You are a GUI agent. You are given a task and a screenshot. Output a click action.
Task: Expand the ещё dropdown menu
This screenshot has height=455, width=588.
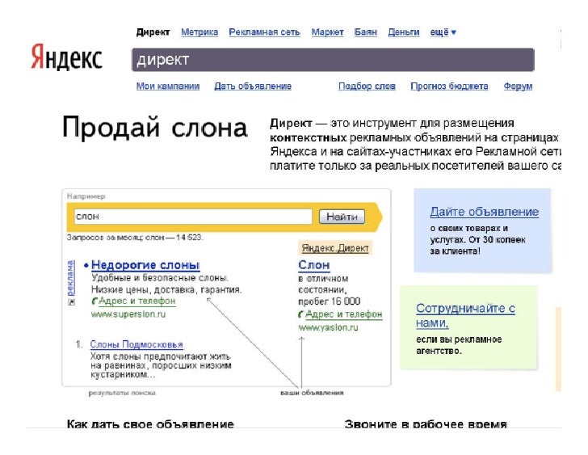tap(443, 32)
